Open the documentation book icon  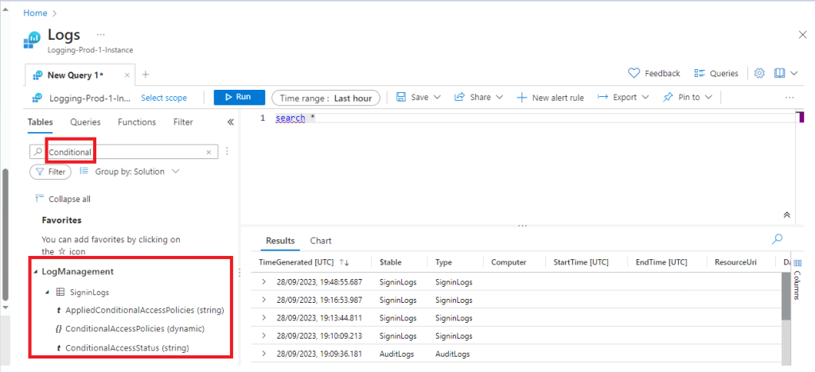(779, 73)
